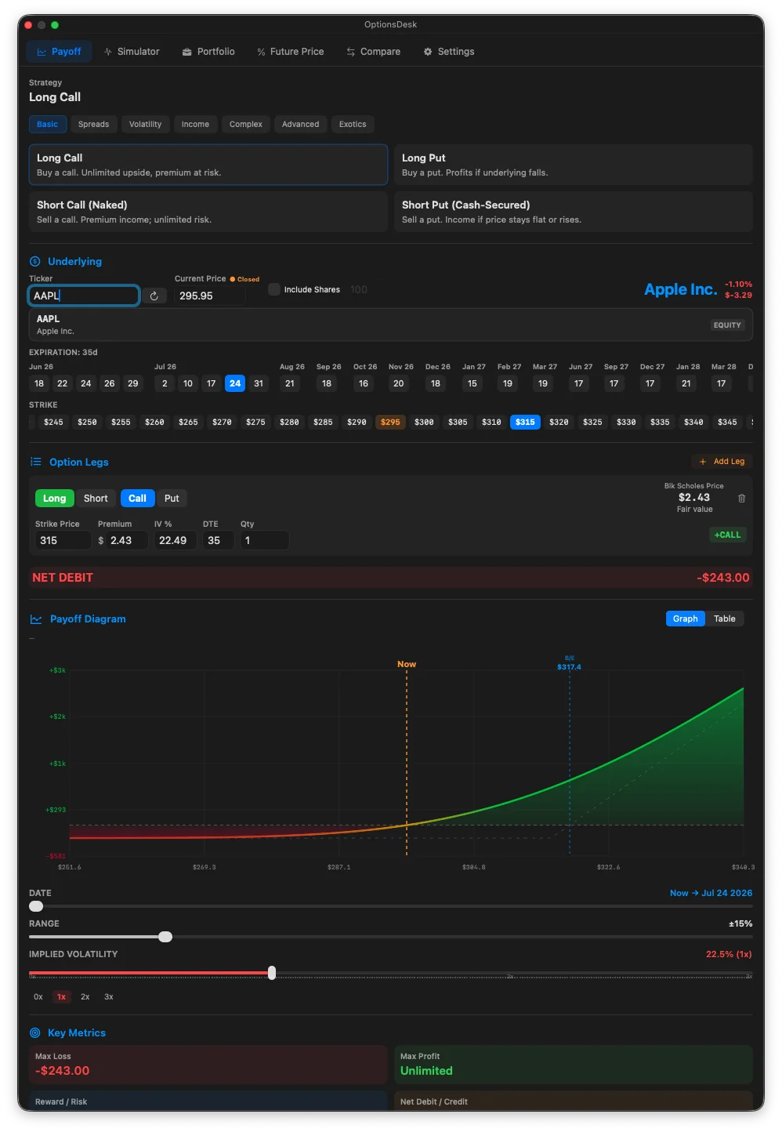Select the $315 strike
Screen dimensions: 782x1132
click(525, 422)
